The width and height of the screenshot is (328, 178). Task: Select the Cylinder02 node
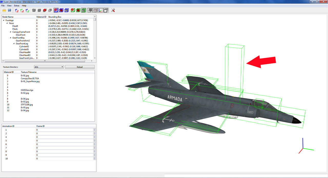point(24,46)
